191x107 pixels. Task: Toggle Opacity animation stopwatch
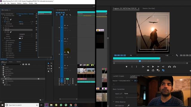(5, 22)
